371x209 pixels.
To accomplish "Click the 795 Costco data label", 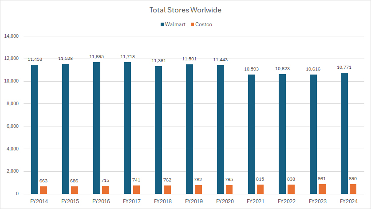I will click(229, 180).
